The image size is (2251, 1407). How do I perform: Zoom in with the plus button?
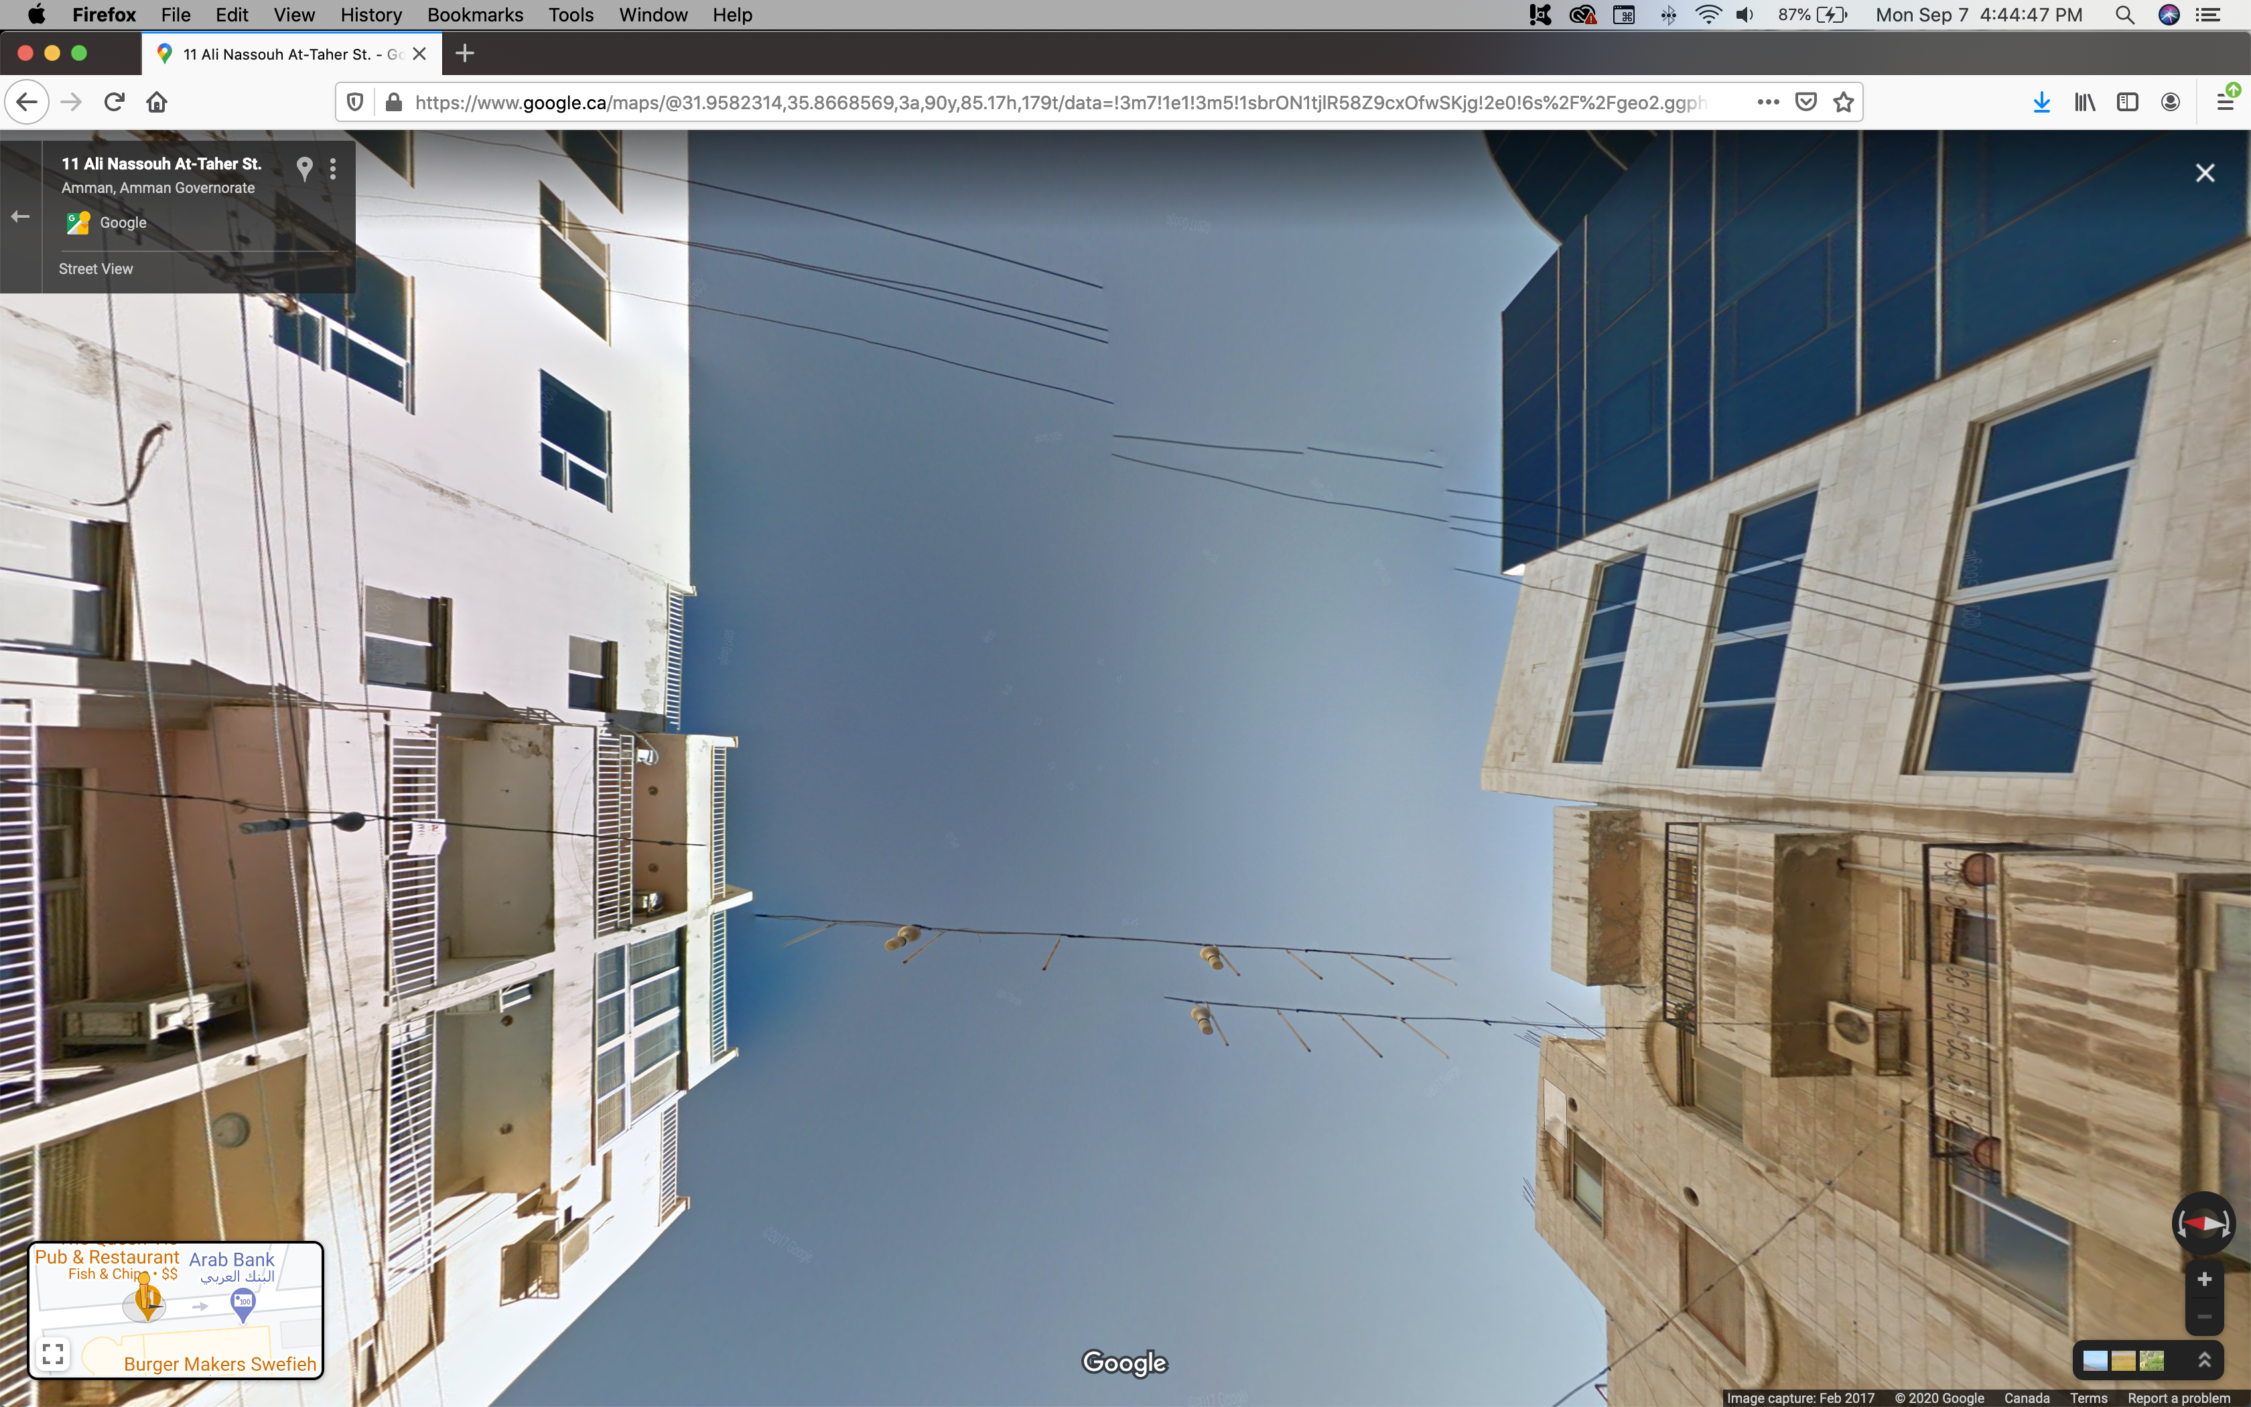(x=2203, y=1280)
